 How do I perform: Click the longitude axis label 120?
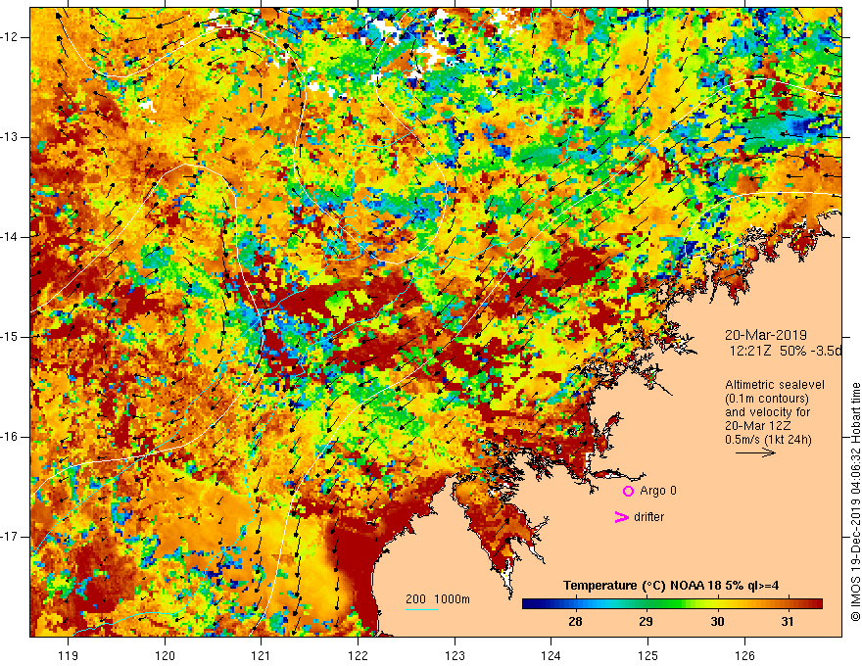[x=165, y=655]
